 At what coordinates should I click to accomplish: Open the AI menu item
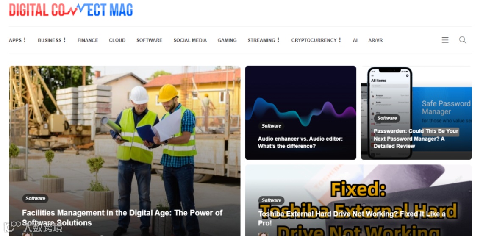pyautogui.click(x=355, y=40)
